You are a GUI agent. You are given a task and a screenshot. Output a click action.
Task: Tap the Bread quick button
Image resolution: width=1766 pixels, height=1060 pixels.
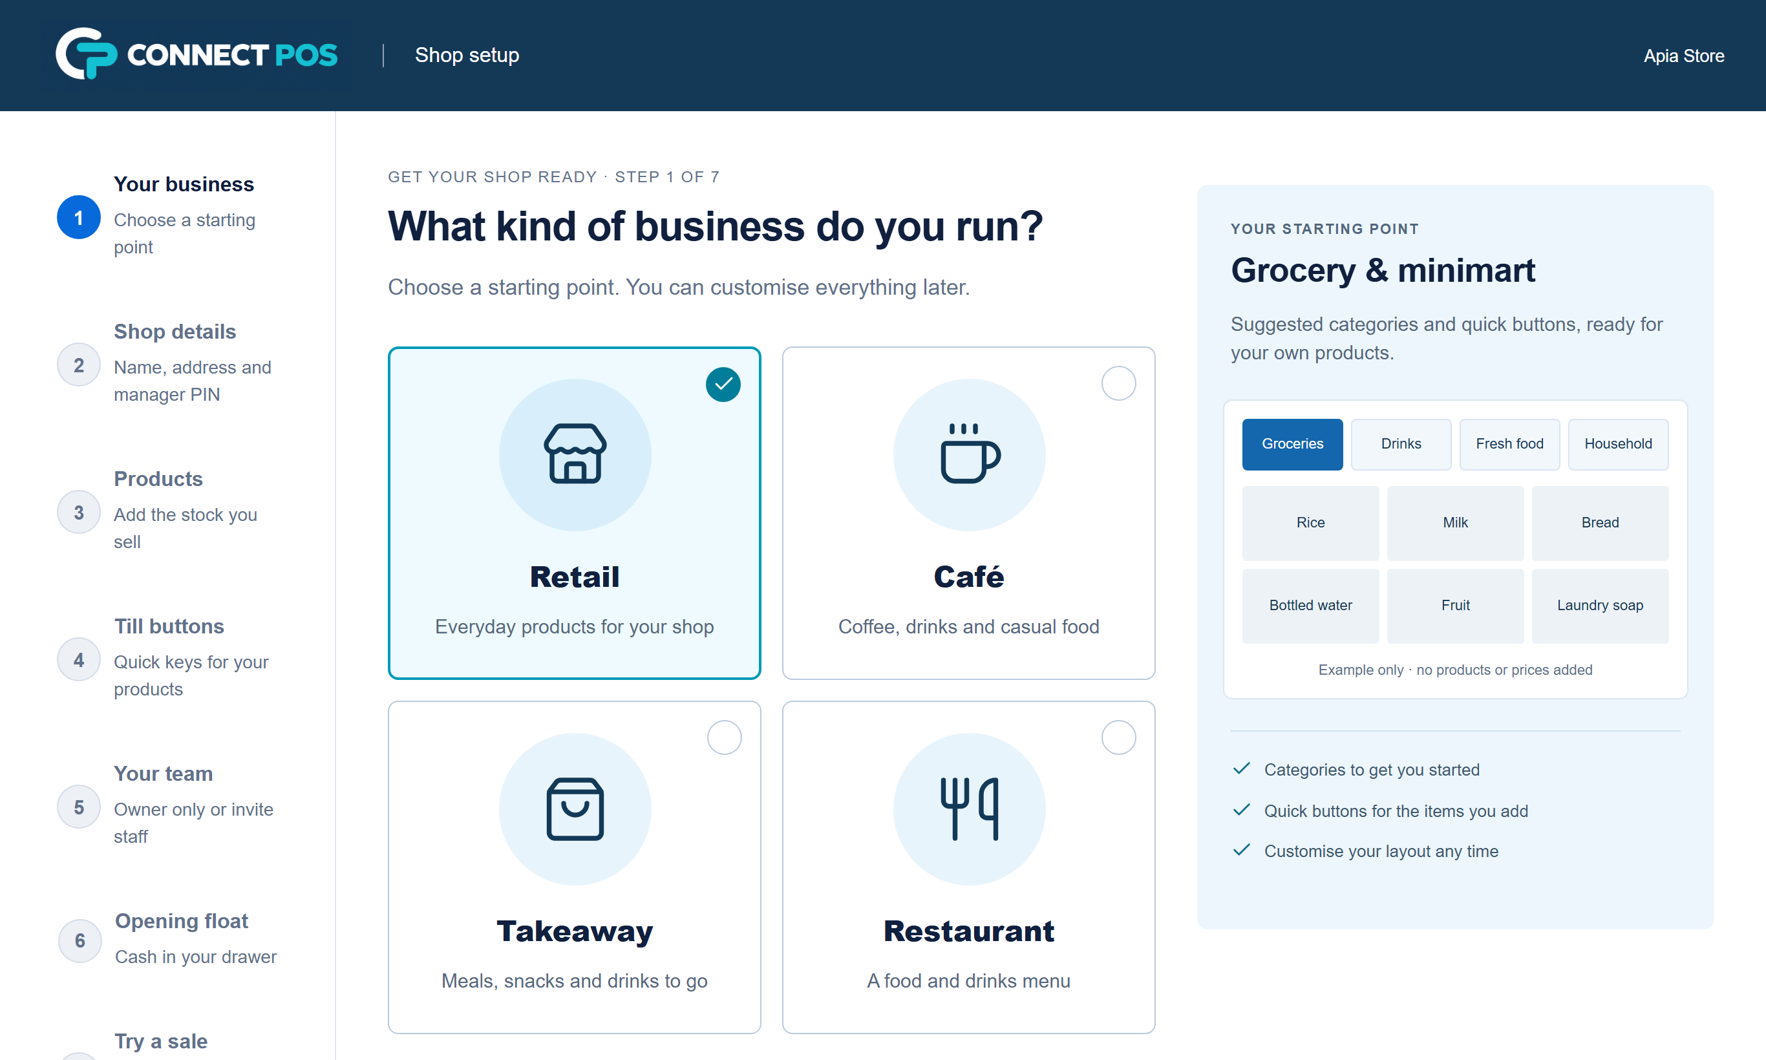point(1599,523)
